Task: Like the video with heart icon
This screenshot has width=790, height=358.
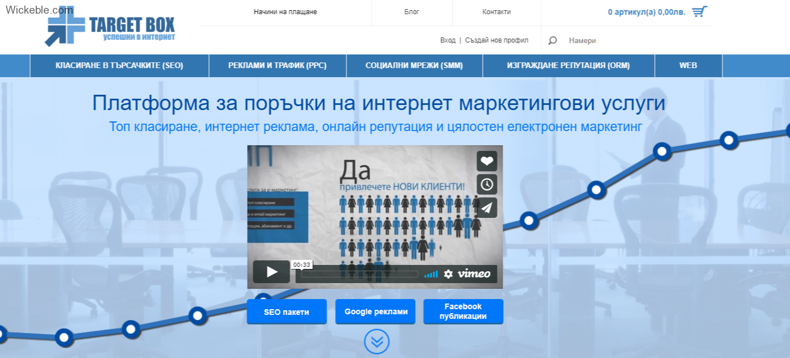Action: click(487, 161)
